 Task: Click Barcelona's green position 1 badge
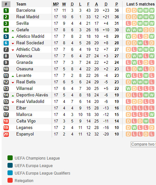pyautogui.click(x=6, y=10)
